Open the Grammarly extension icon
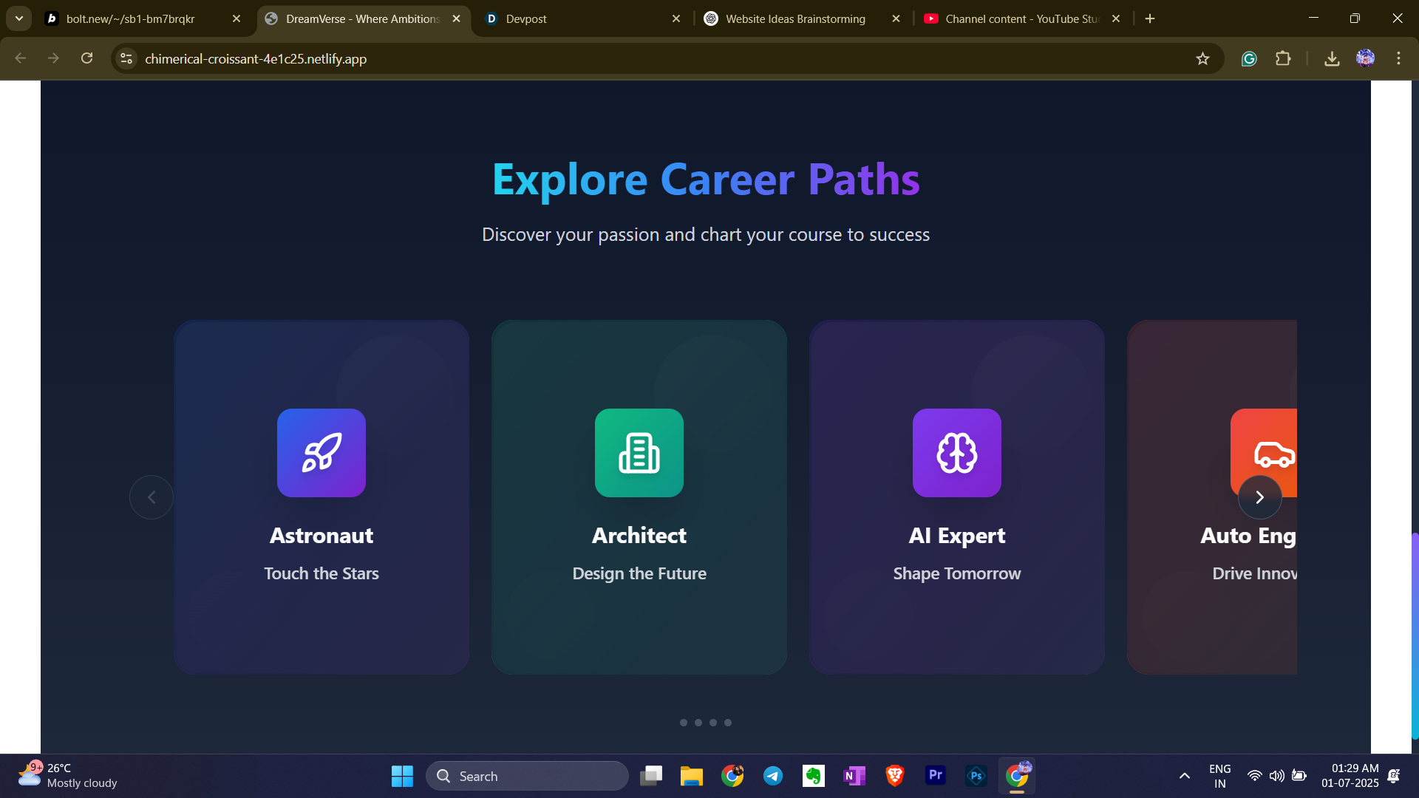 coord(1249,58)
